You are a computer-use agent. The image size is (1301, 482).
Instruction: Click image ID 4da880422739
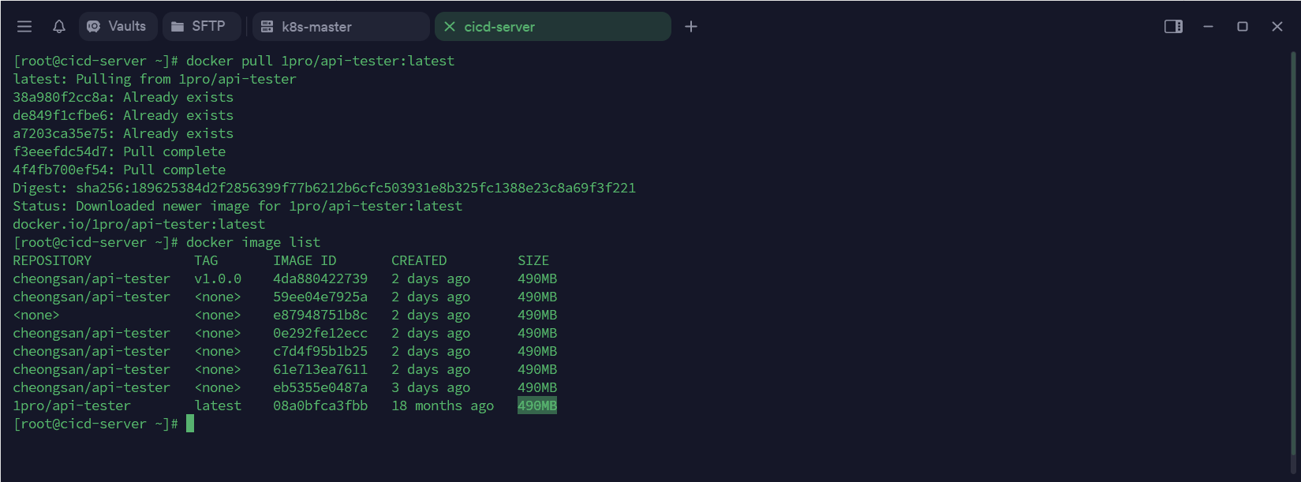[320, 279]
